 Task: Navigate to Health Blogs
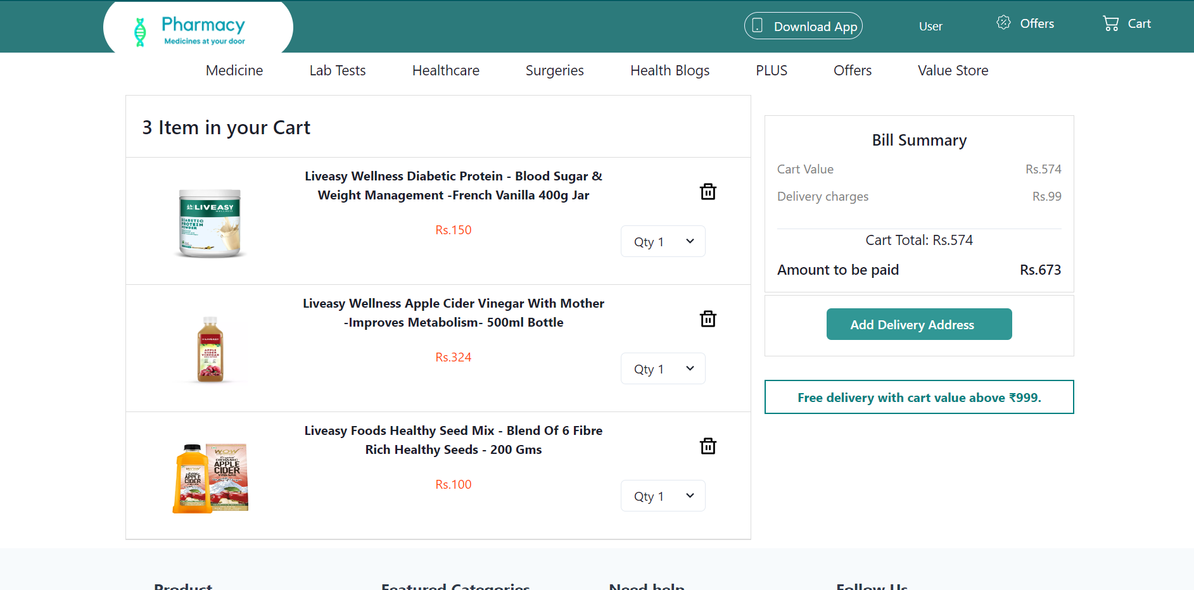(670, 70)
